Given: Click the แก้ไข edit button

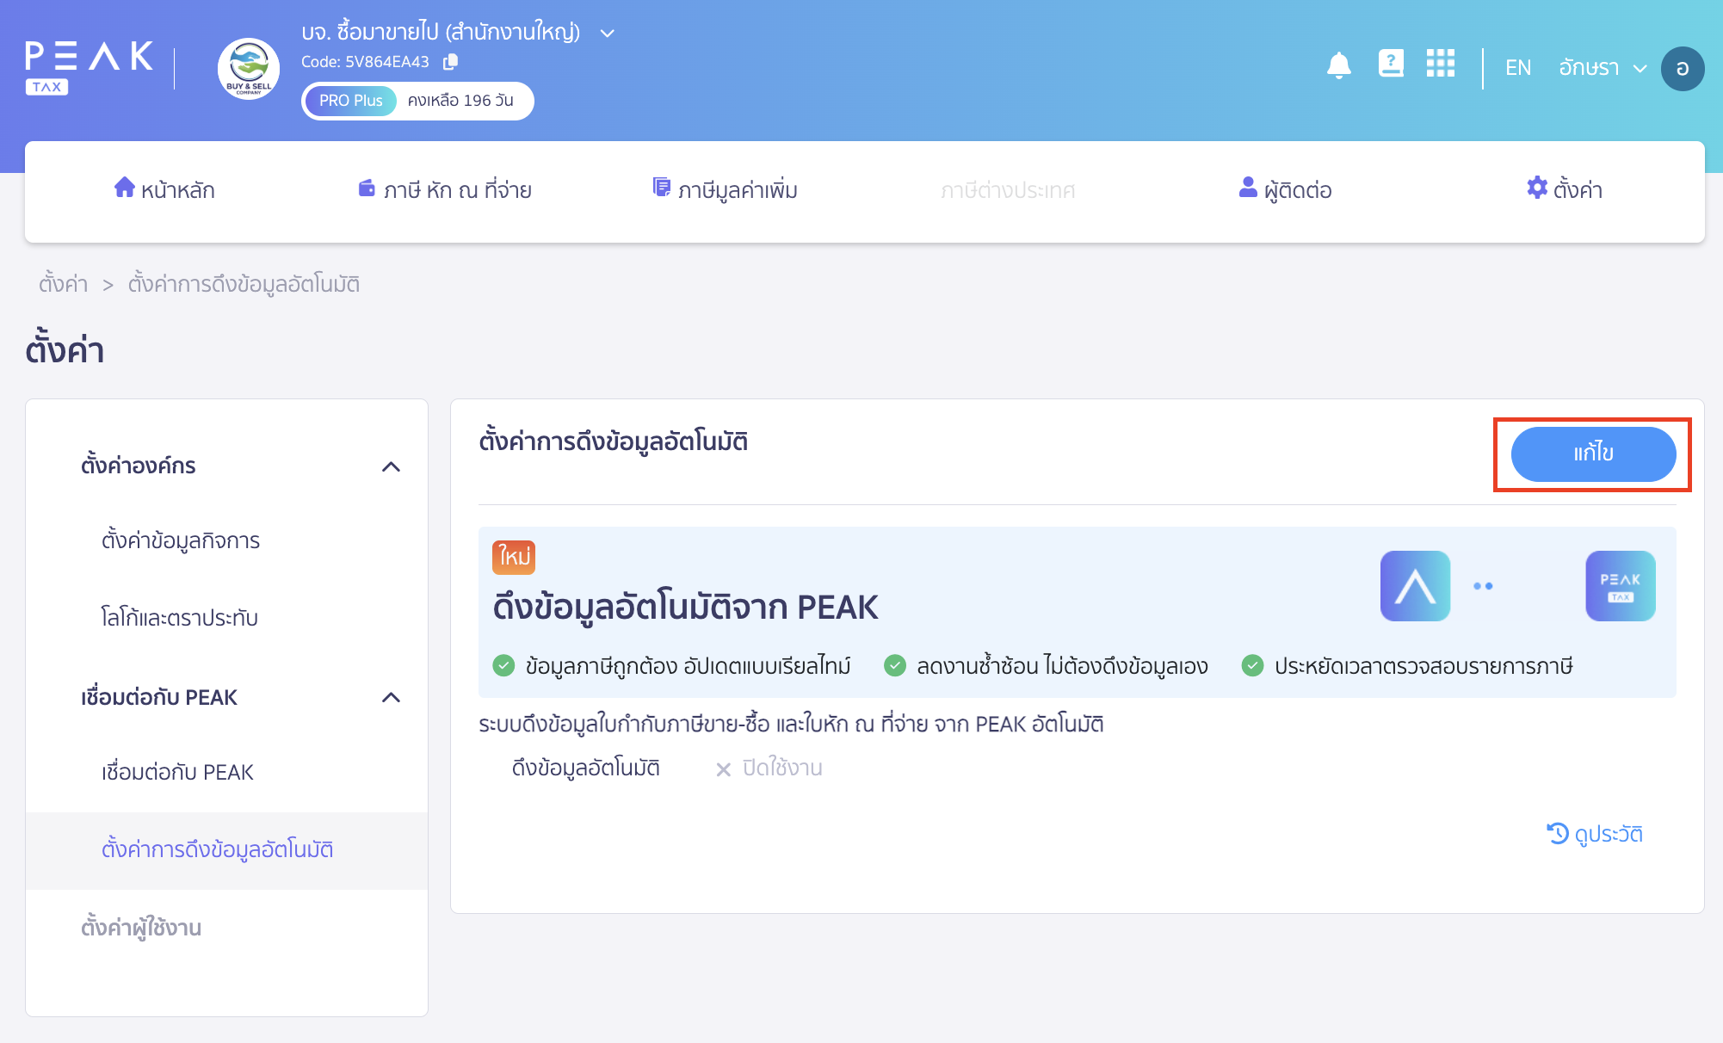Looking at the screenshot, I should tap(1591, 454).
